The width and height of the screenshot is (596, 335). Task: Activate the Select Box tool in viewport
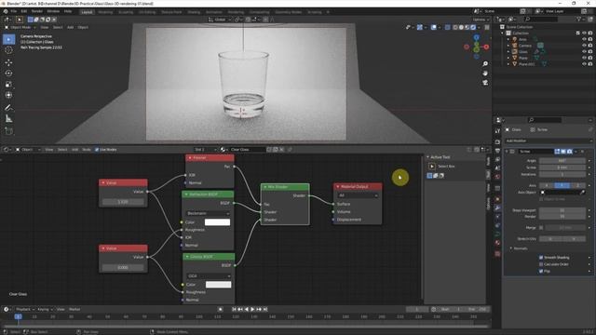click(8, 39)
